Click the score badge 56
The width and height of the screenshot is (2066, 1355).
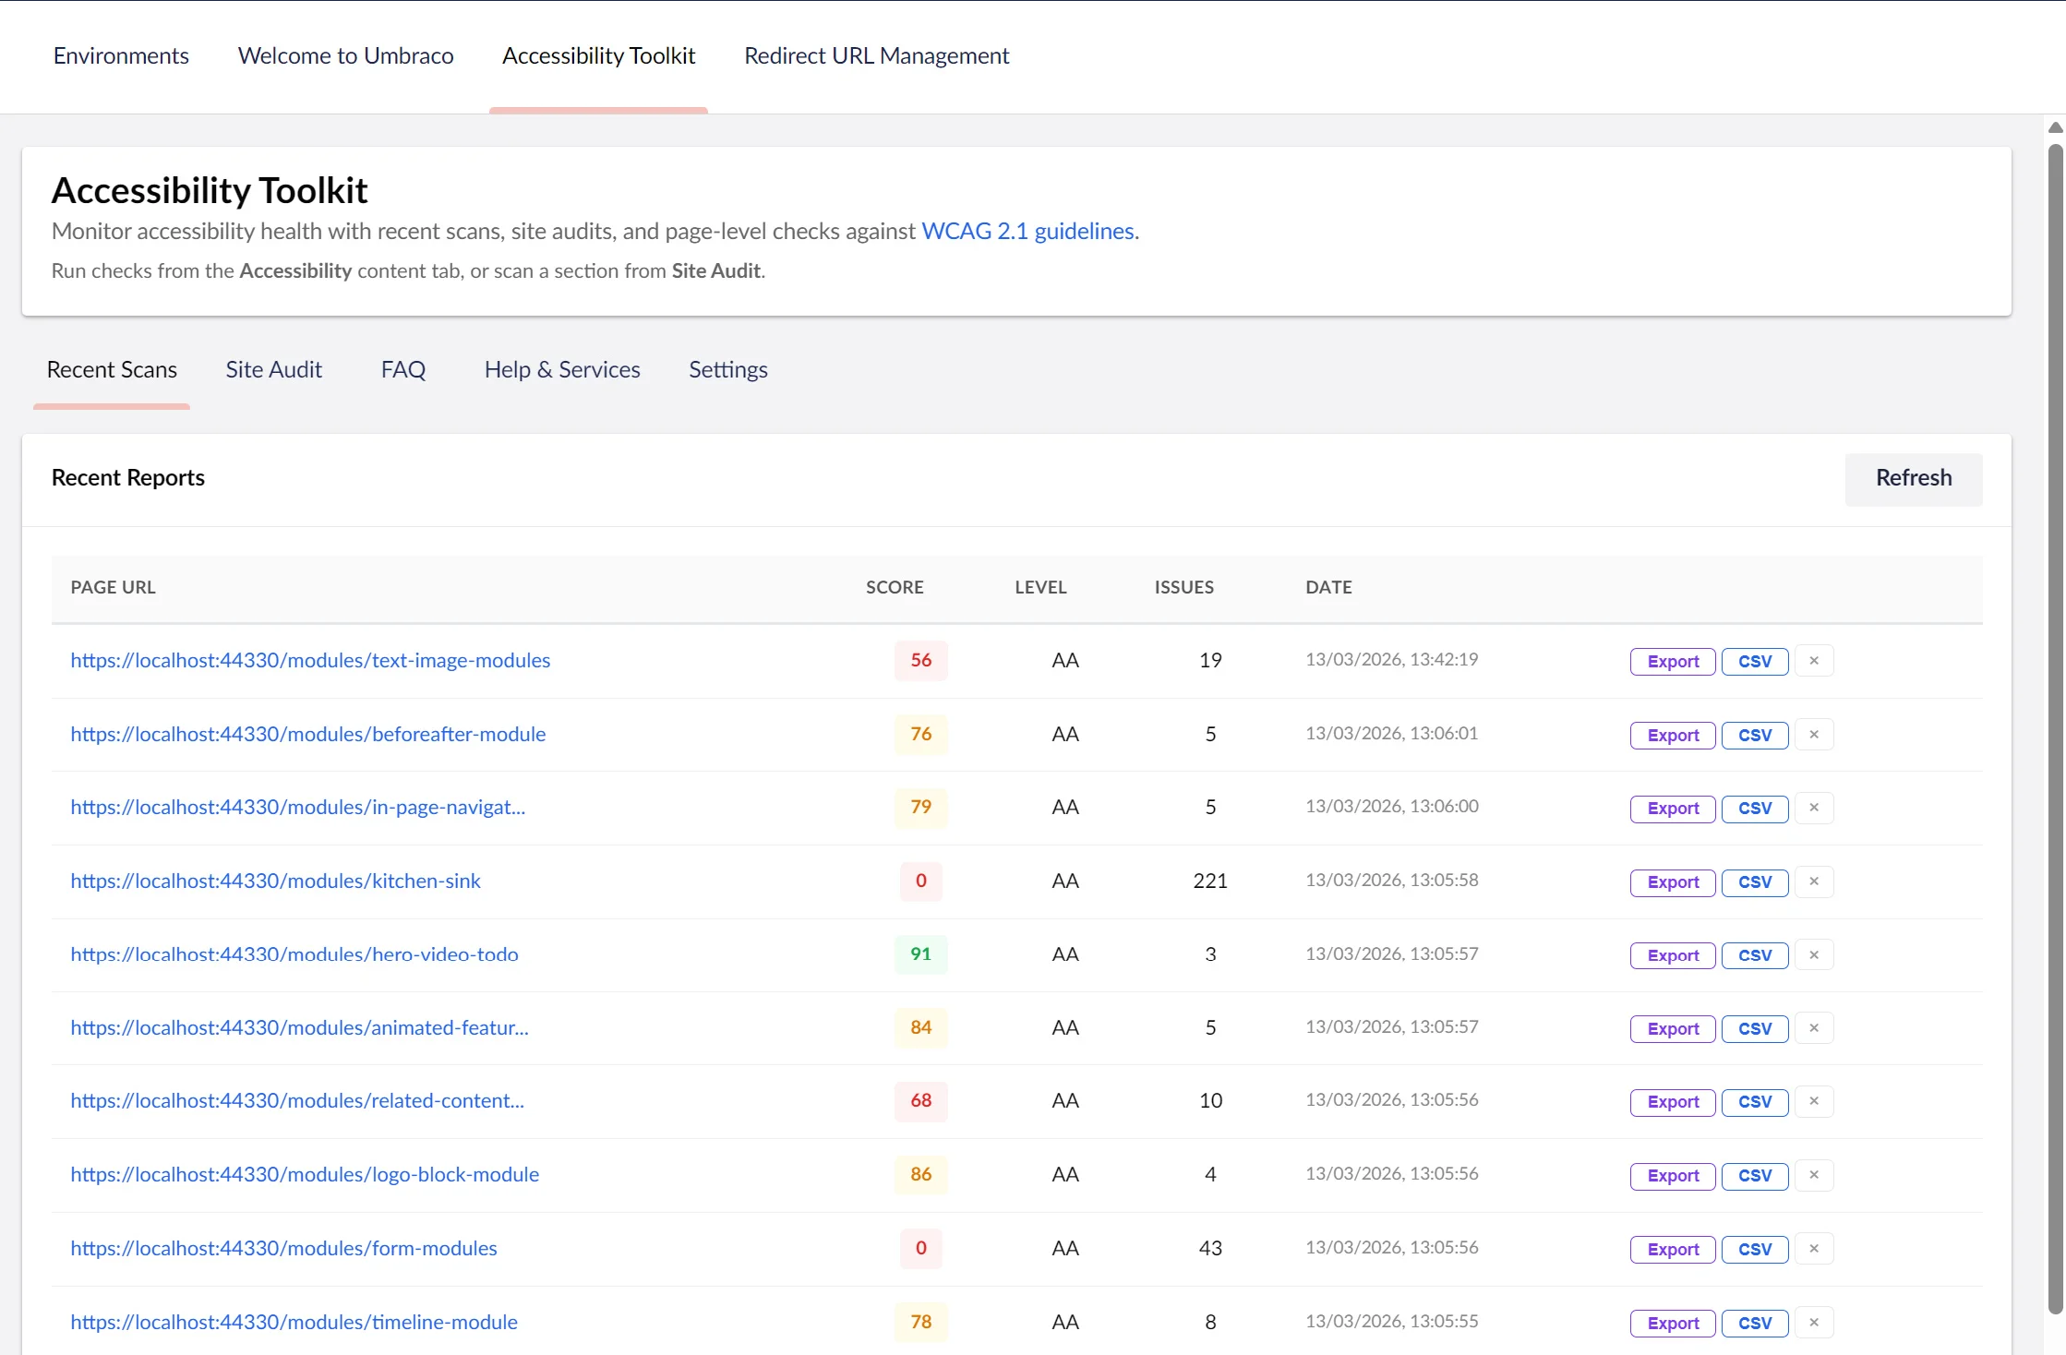(920, 660)
